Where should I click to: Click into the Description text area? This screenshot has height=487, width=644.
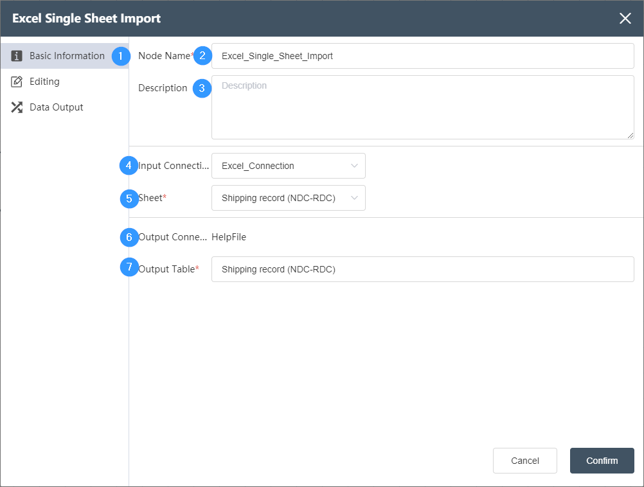pyautogui.click(x=423, y=107)
